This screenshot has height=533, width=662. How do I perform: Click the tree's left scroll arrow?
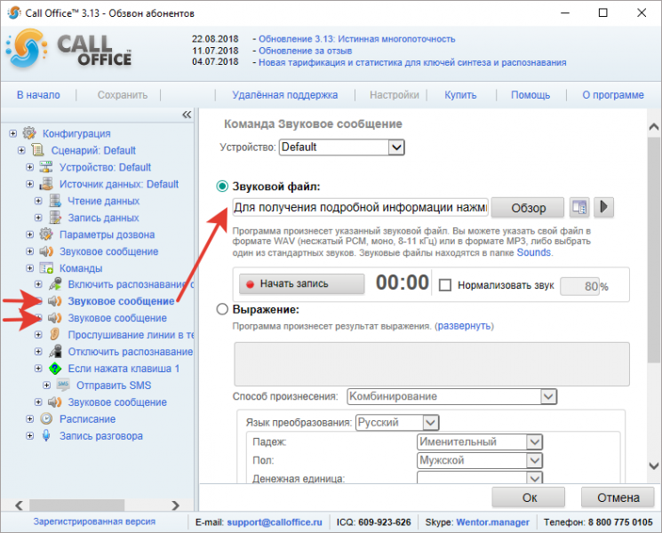click(x=19, y=505)
